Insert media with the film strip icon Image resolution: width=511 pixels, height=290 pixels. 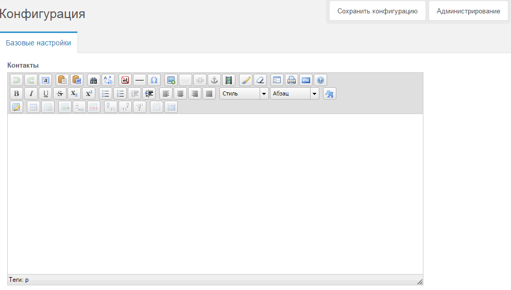click(228, 80)
